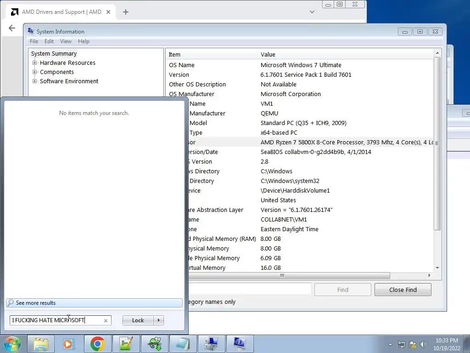The height and width of the screenshot is (353, 470).
Task: Switch to Google Chrome in taskbar
Action: coord(97,344)
